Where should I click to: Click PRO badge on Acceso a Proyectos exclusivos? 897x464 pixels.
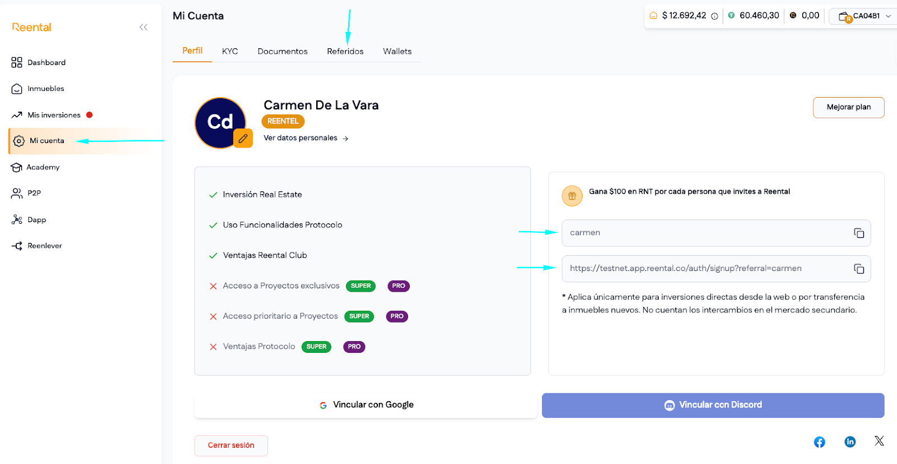[x=399, y=286]
